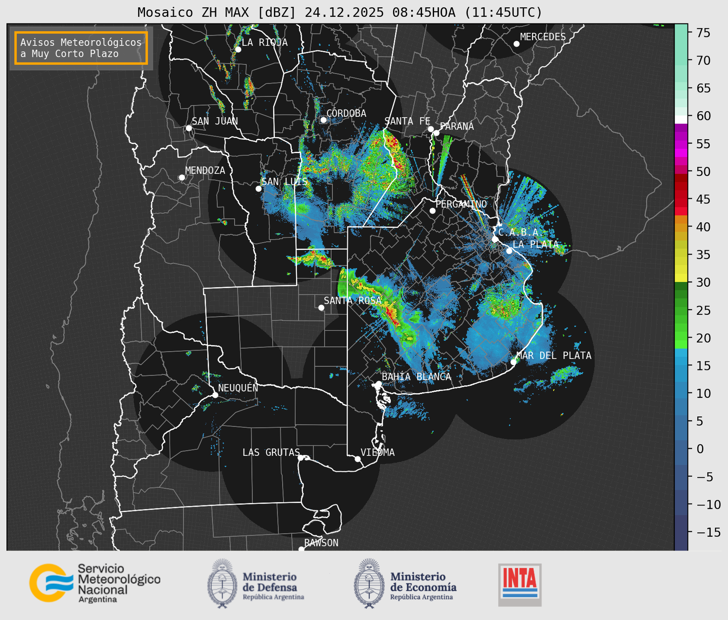Viewport: 728px width, 620px height.
Task: Click the mint 70 dBZ color scale band
Action: tap(681, 60)
